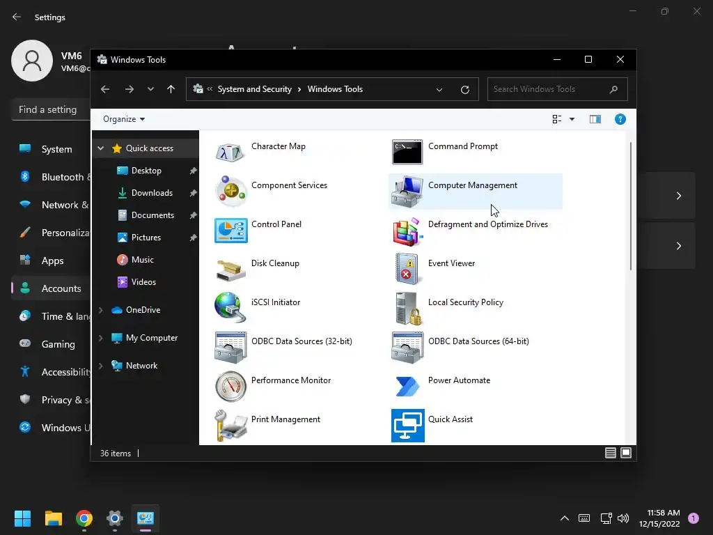Select Pictures in the navigation pane
This screenshot has width=713, height=535.
(x=146, y=238)
